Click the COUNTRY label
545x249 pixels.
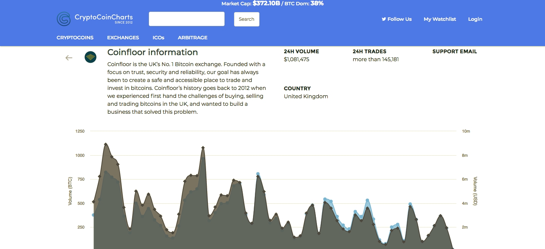pyautogui.click(x=297, y=88)
